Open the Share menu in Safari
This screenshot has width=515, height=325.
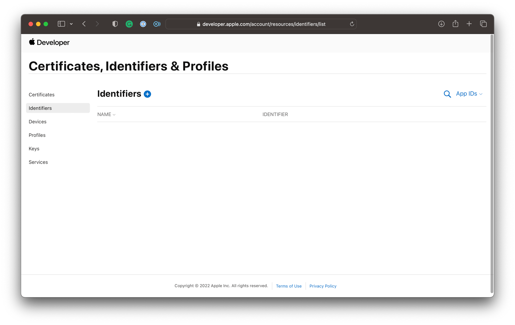(455, 24)
